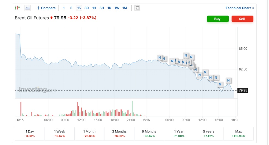Open the news/table layout icon
Viewport: 269px width, 145px height.
coord(137,8)
